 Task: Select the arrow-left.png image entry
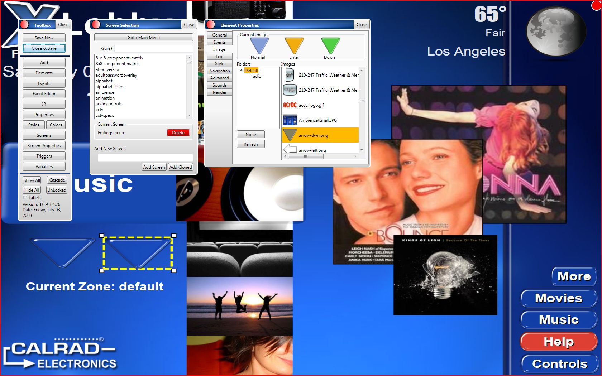coord(320,150)
